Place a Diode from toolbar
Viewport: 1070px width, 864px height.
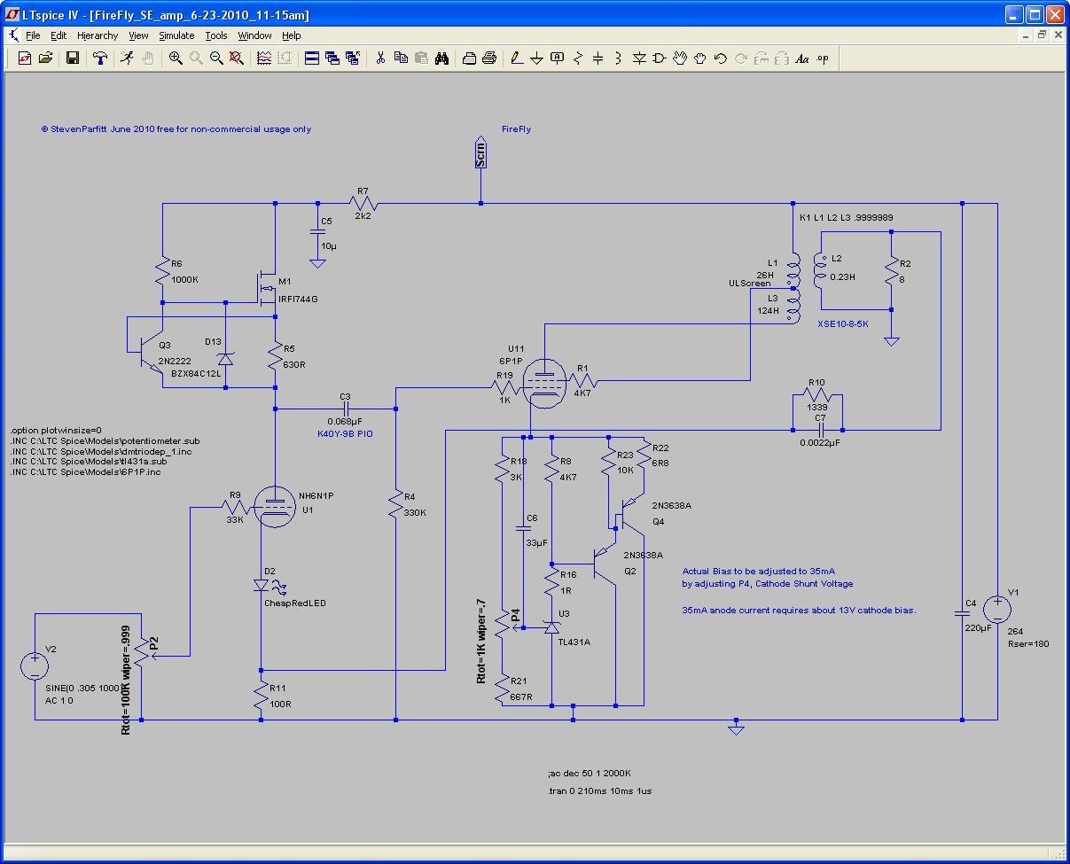pyautogui.click(x=639, y=58)
